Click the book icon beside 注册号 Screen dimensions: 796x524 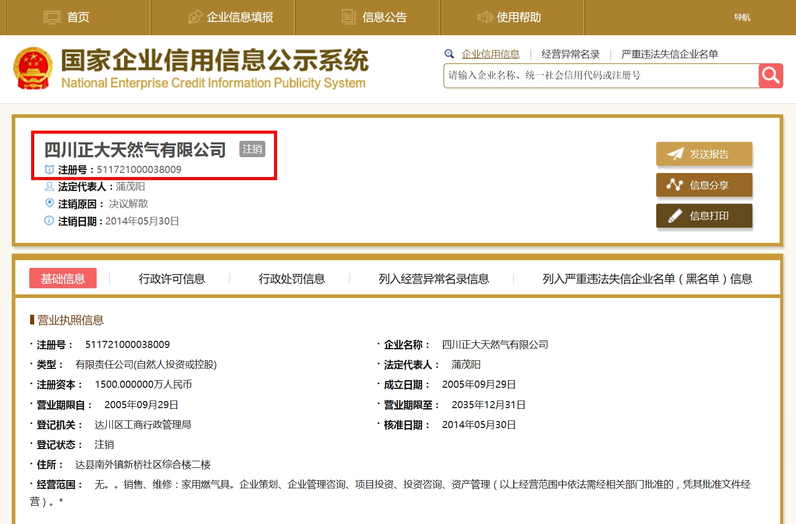(49, 169)
